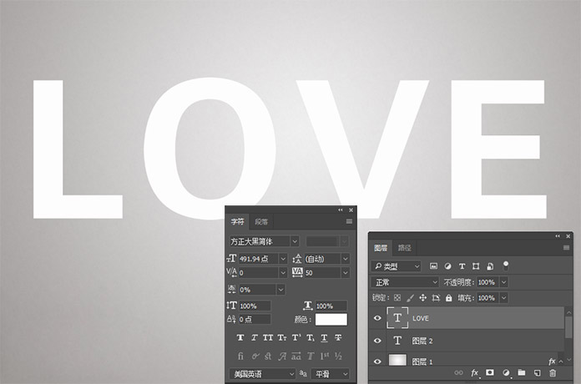
Task: Create new layer icon
Action: click(x=537, y=373)
